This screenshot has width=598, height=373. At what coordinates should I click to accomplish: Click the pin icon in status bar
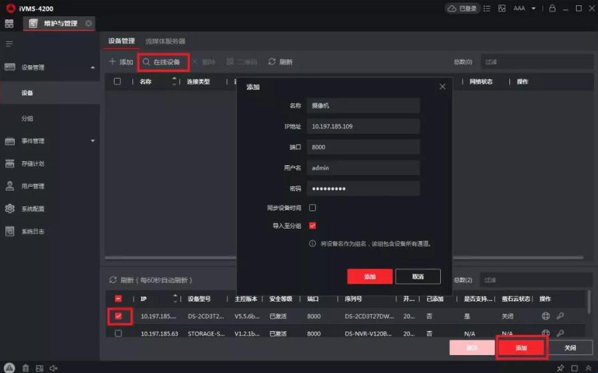click(x=560, y=368)
